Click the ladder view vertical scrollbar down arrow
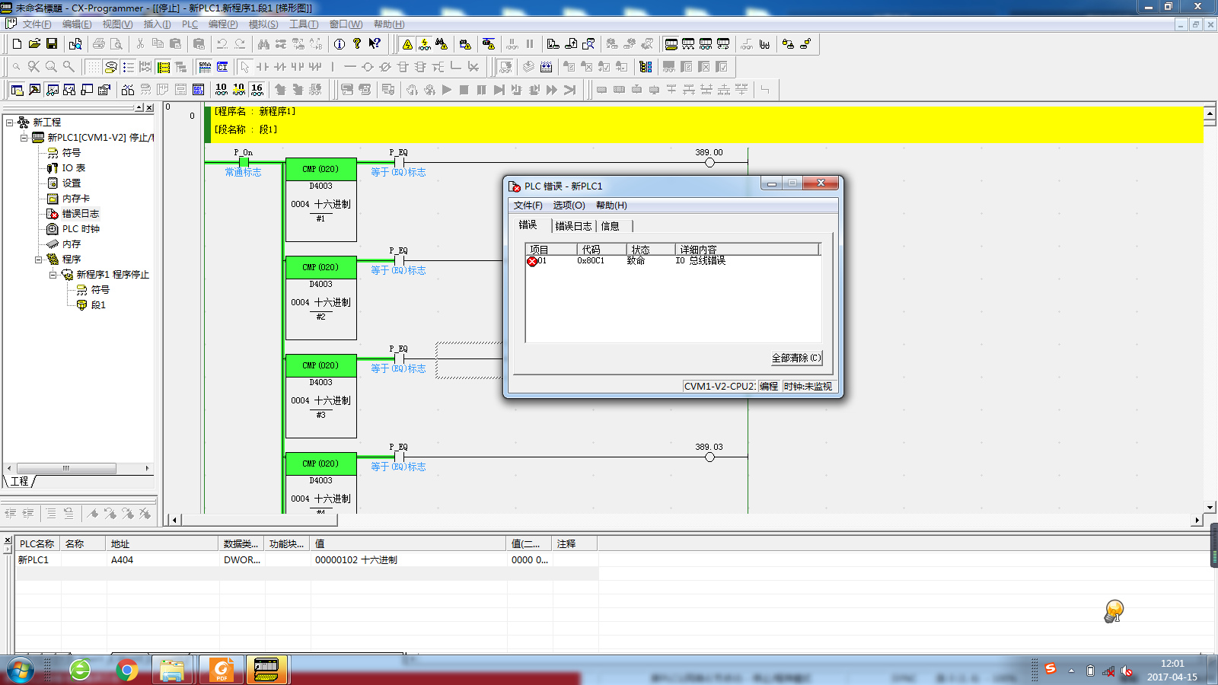 [1210, 507]
